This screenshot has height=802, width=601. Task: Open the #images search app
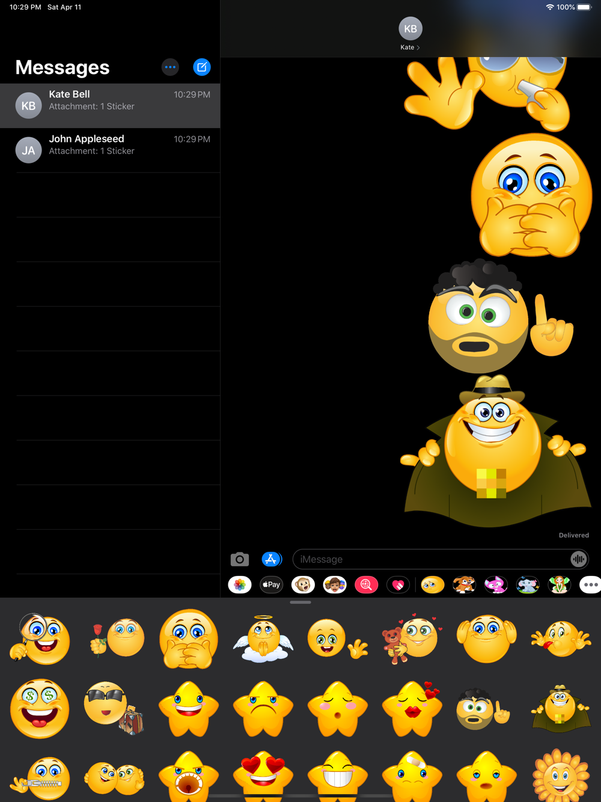coord(367,584)
